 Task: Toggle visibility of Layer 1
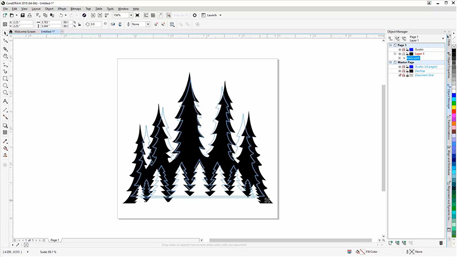tap(400, 54)
